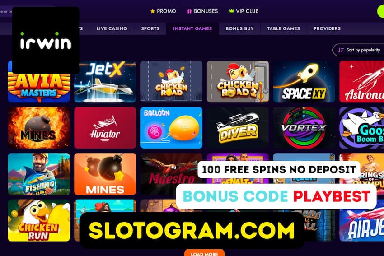This screenshot has height=256, width=384.
Task: Open VIP CLUB crown link
Action: coord(244,11)
